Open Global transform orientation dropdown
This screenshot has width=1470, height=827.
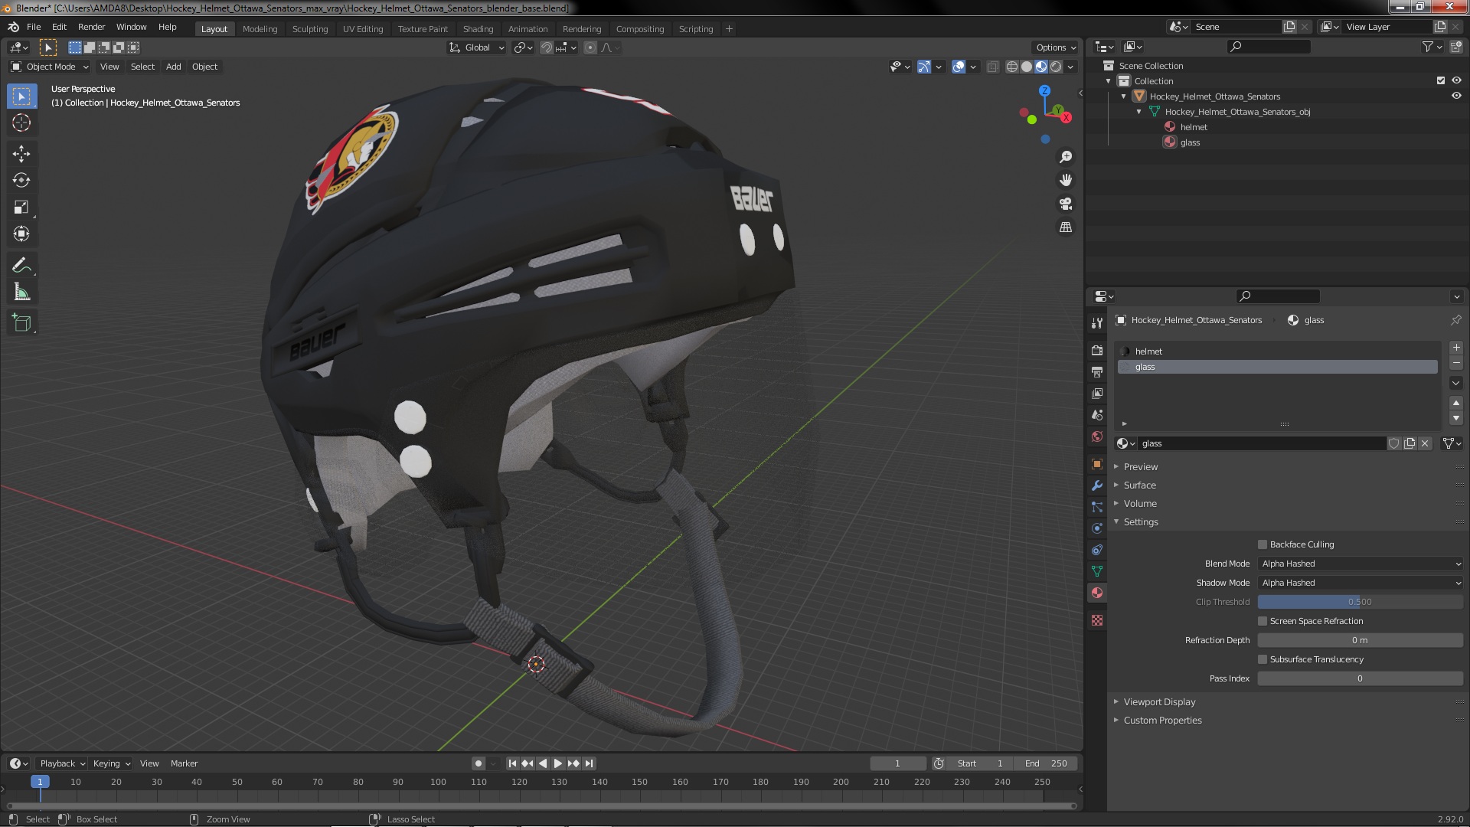[x=476, y=47]
